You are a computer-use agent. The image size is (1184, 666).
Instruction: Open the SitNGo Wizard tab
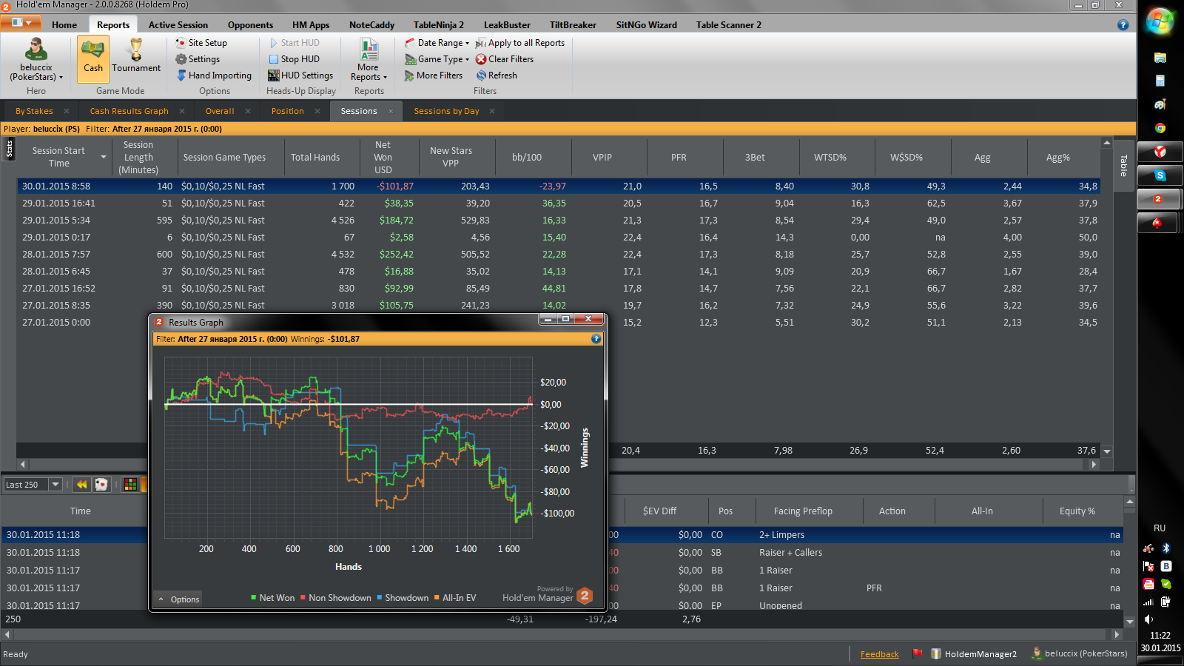(x=647, y=24)
